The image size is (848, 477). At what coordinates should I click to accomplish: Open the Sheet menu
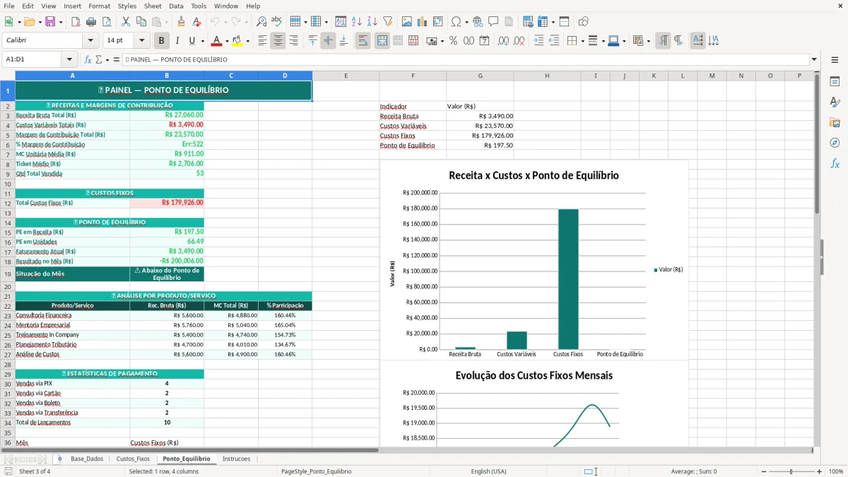[153, 6]
